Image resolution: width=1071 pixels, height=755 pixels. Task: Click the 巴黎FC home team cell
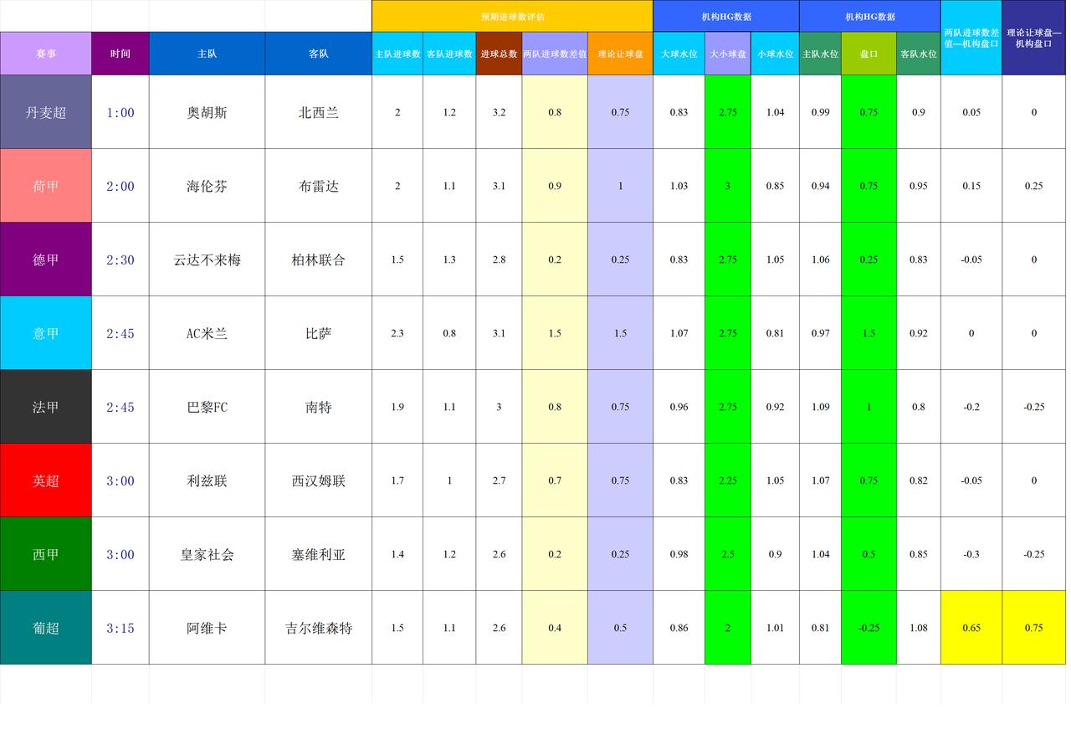[207, 407]
